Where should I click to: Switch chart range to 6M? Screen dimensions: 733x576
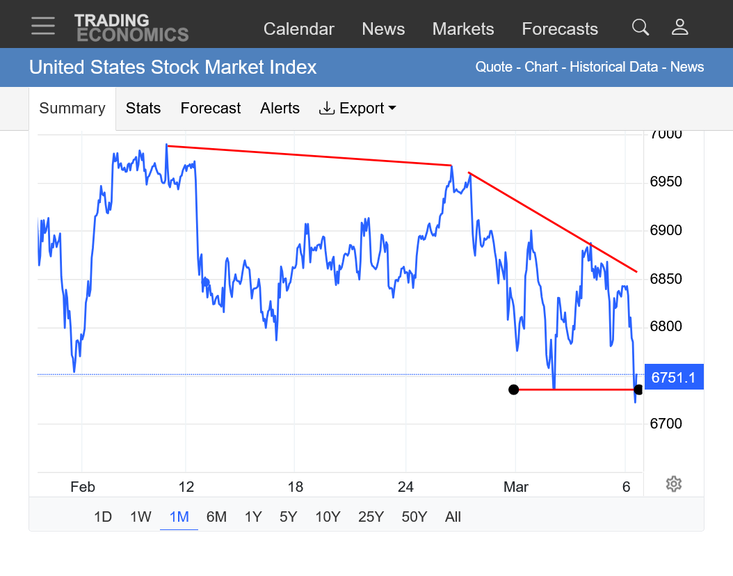click(x=216, y=517)
